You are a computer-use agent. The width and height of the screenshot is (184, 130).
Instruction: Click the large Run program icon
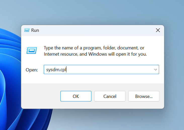pyautogui.click(x=31, y=50)
